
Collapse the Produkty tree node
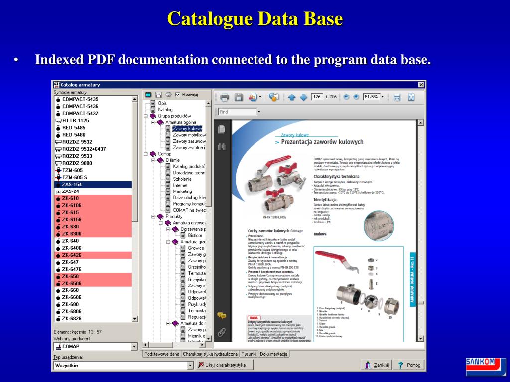153,217
